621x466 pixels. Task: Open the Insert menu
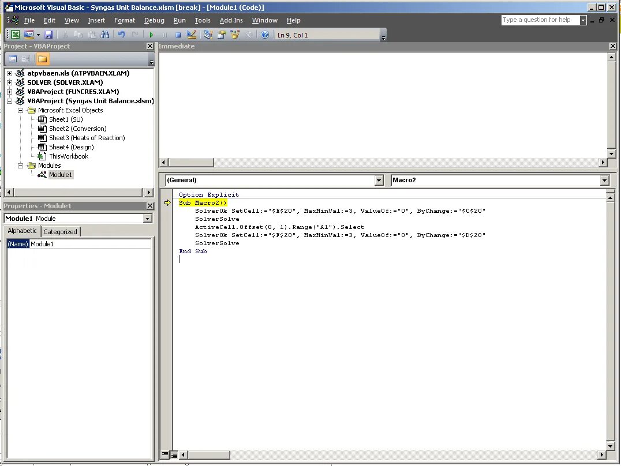(96, 20)
